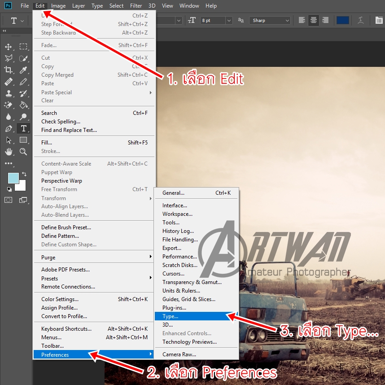Viewport: 385px width, 385px height.
Task: Choose General... preferences
Action: 197,193
